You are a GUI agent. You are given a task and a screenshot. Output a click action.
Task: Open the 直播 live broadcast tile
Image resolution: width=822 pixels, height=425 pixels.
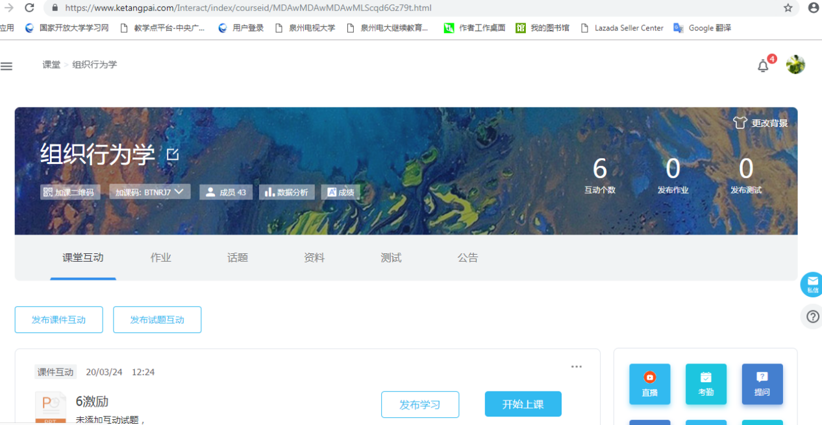pyautogui.click(x=649, y=384)
